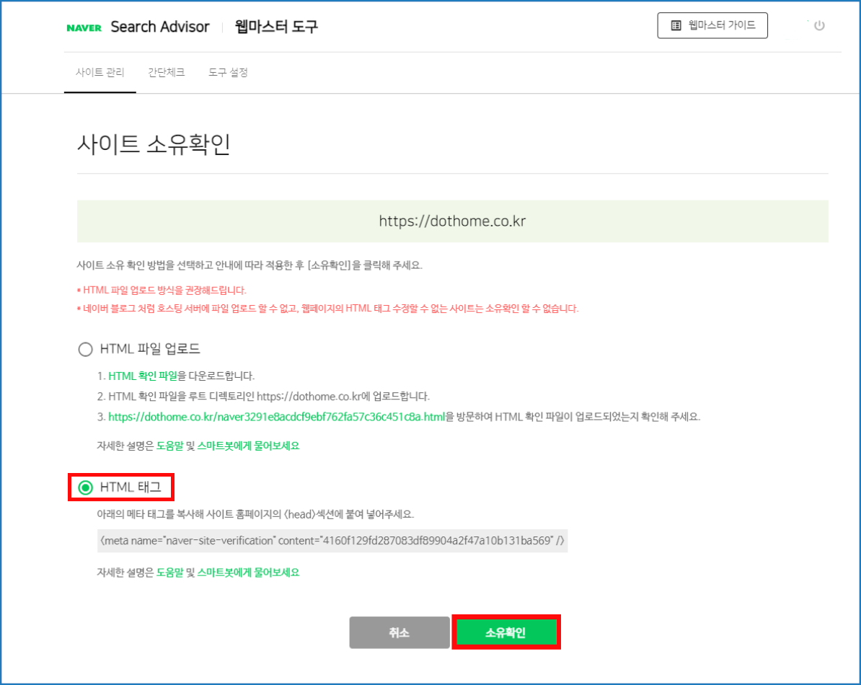Open the 간단체크 tab

click(167, 73)
